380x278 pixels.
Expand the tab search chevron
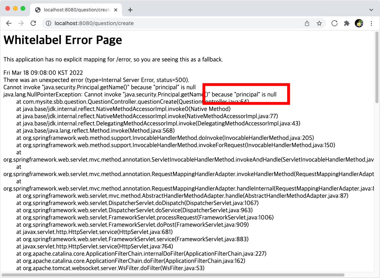pos(371,10)
